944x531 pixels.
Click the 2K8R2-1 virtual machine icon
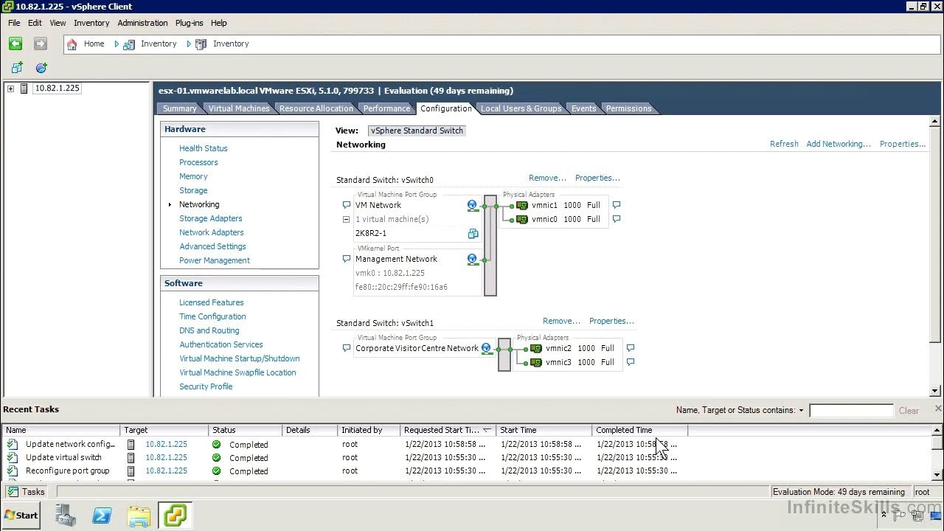[x=473, y=234]
